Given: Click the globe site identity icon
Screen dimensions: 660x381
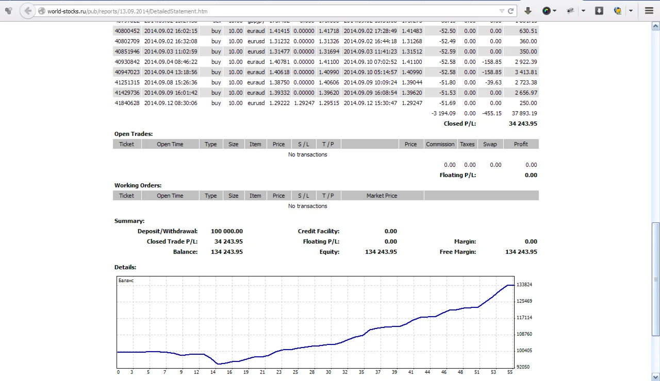Looking at the screenshot, I should (42, 11).
